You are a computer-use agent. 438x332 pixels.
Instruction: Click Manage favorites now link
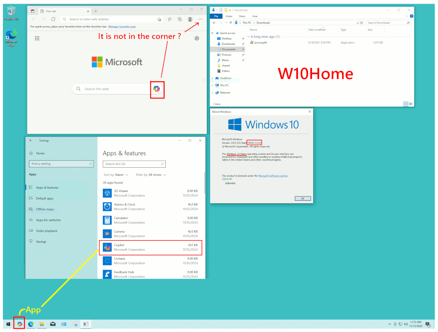(x=122, y=27)
